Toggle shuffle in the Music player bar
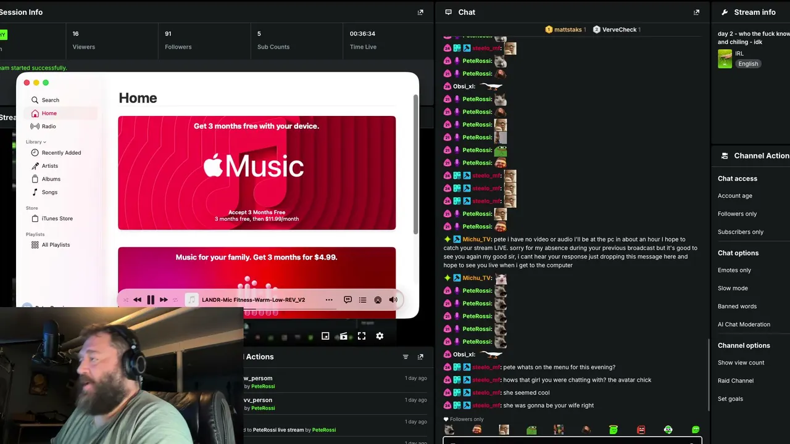Image resolution: width=790 pixels, height=444 pixels. pos(126,300)
